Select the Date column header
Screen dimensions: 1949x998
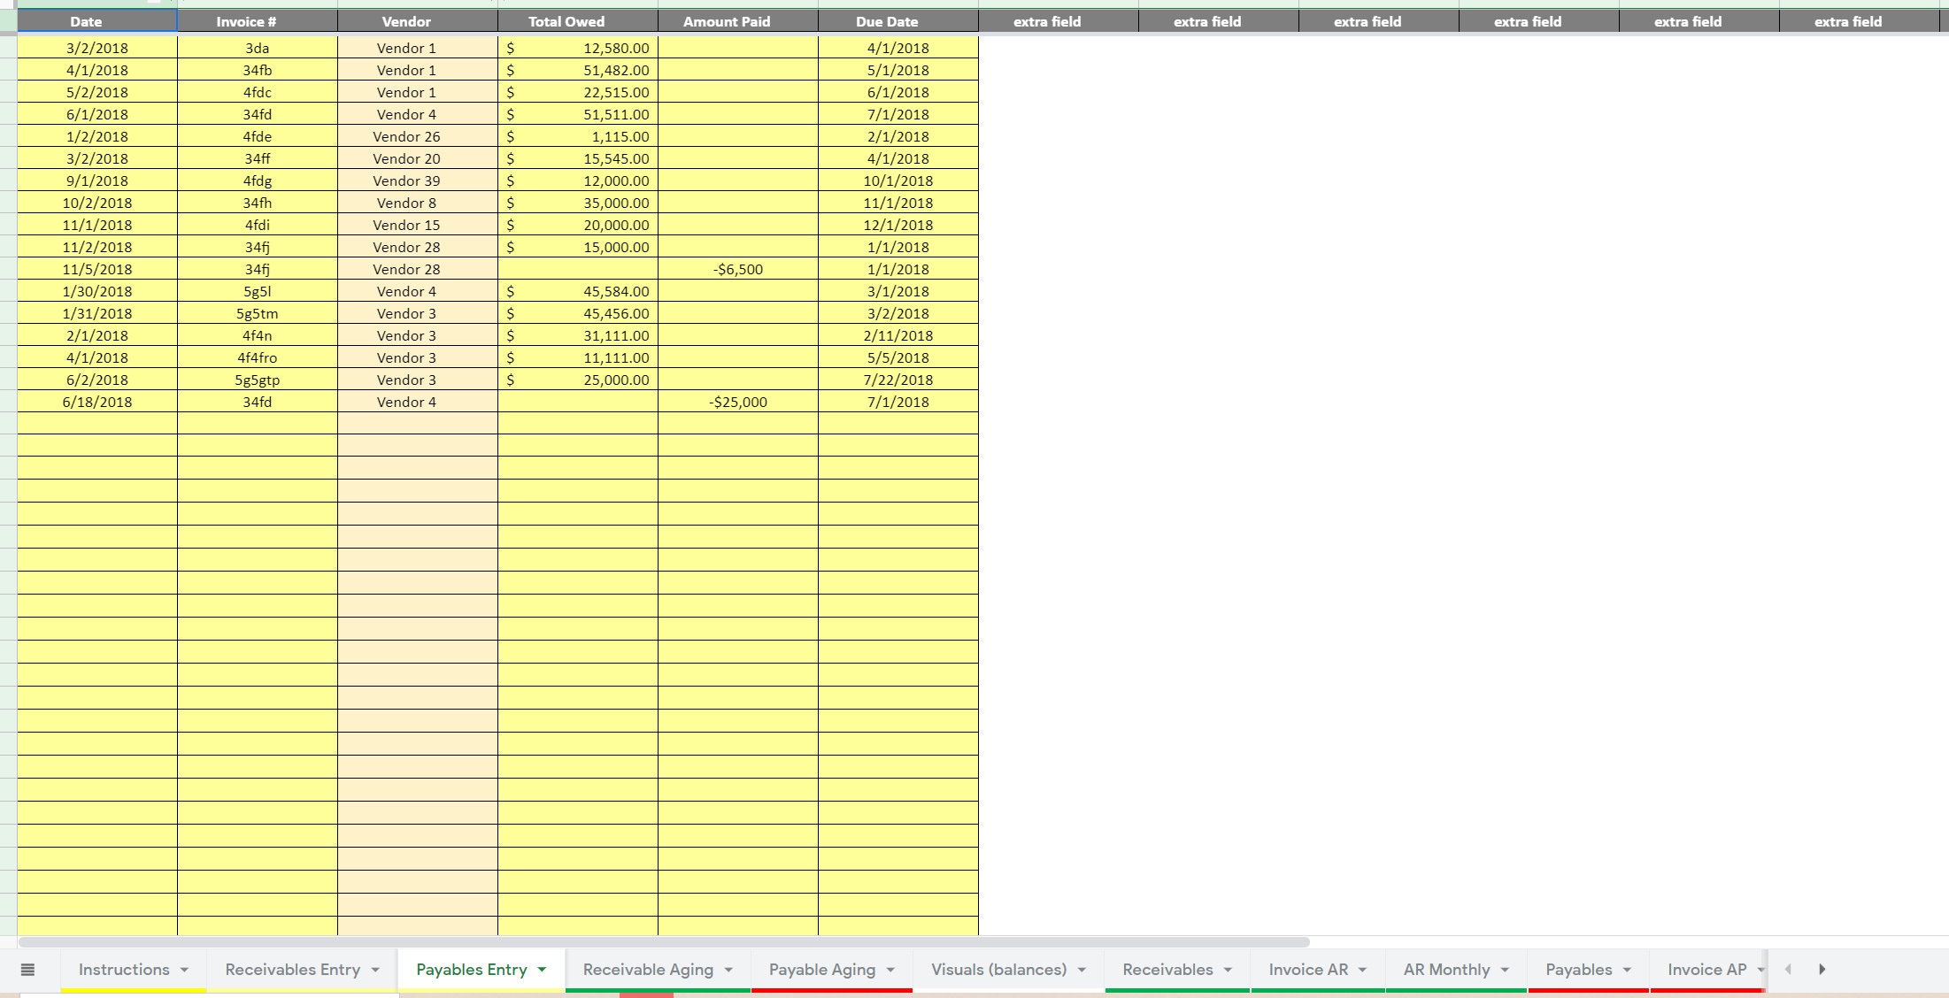click(x=86, y=21)
